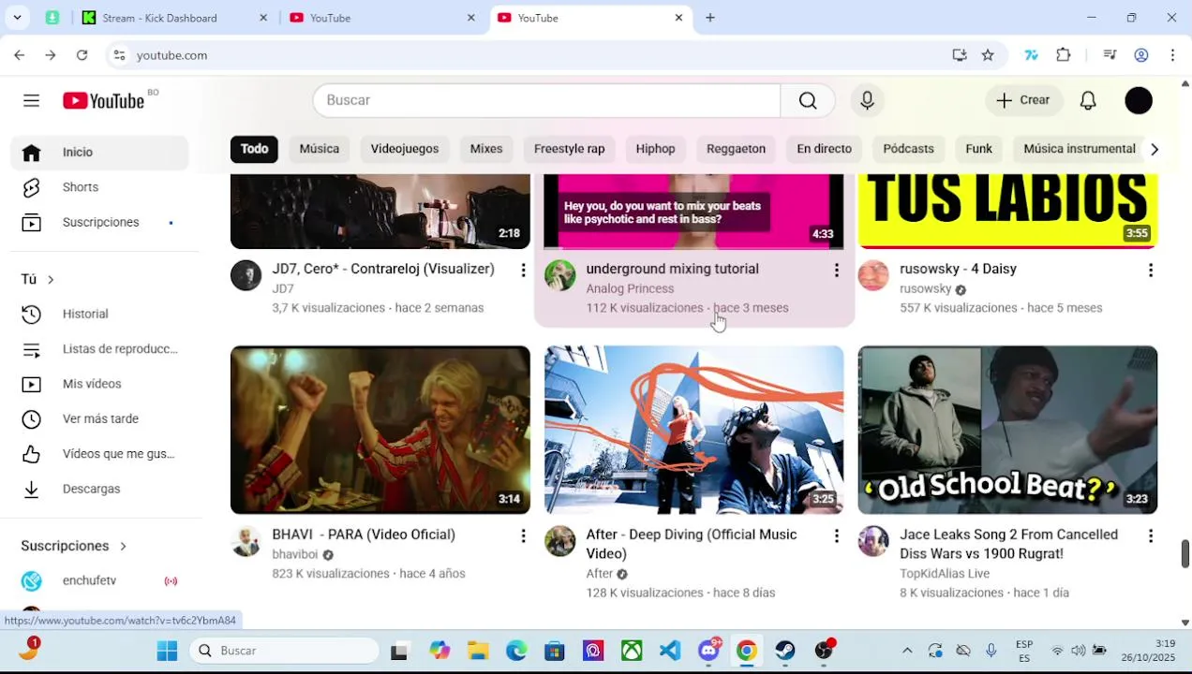Open JD7 channel avatar

(246, 275)
